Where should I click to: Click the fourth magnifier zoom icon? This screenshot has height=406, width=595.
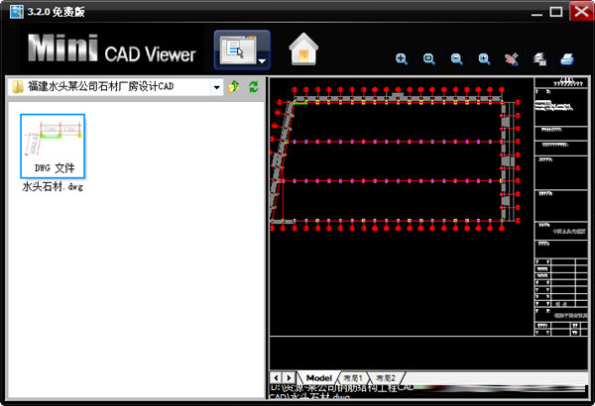(484, 58)
